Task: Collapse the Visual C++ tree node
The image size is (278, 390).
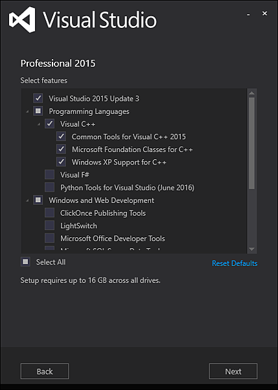Action: 39,124
